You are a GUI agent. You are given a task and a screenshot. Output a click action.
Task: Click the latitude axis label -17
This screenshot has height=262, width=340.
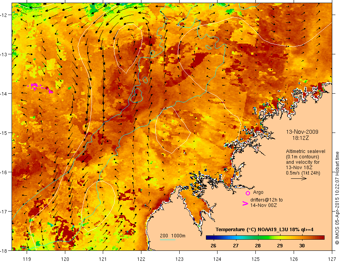pyautogui.click(x=4, y=212)
